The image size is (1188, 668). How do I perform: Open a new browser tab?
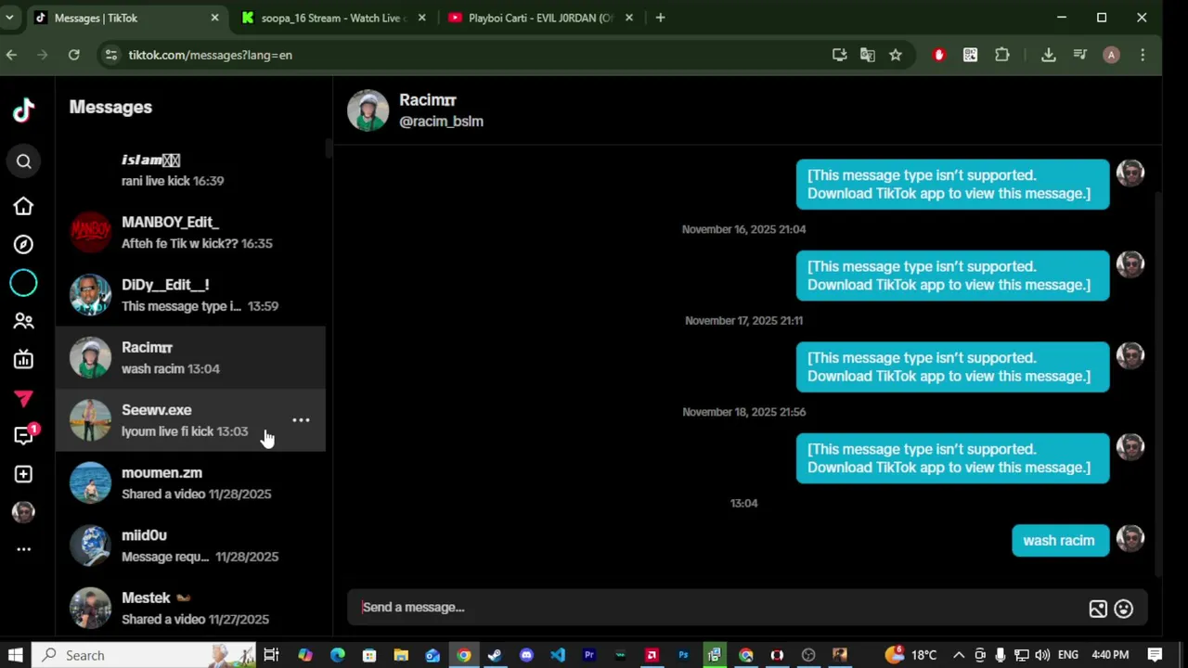660,18
